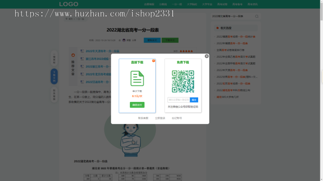Viewport: 323px width, 181px height.
Task: Open 2022年天津高考一分一段表 recommended article
Action: point(102,51)
